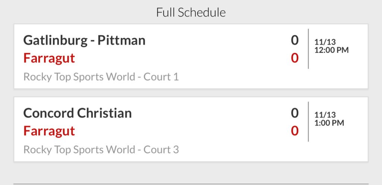Click Concord Christian's score of 0

tap(295, 113)
